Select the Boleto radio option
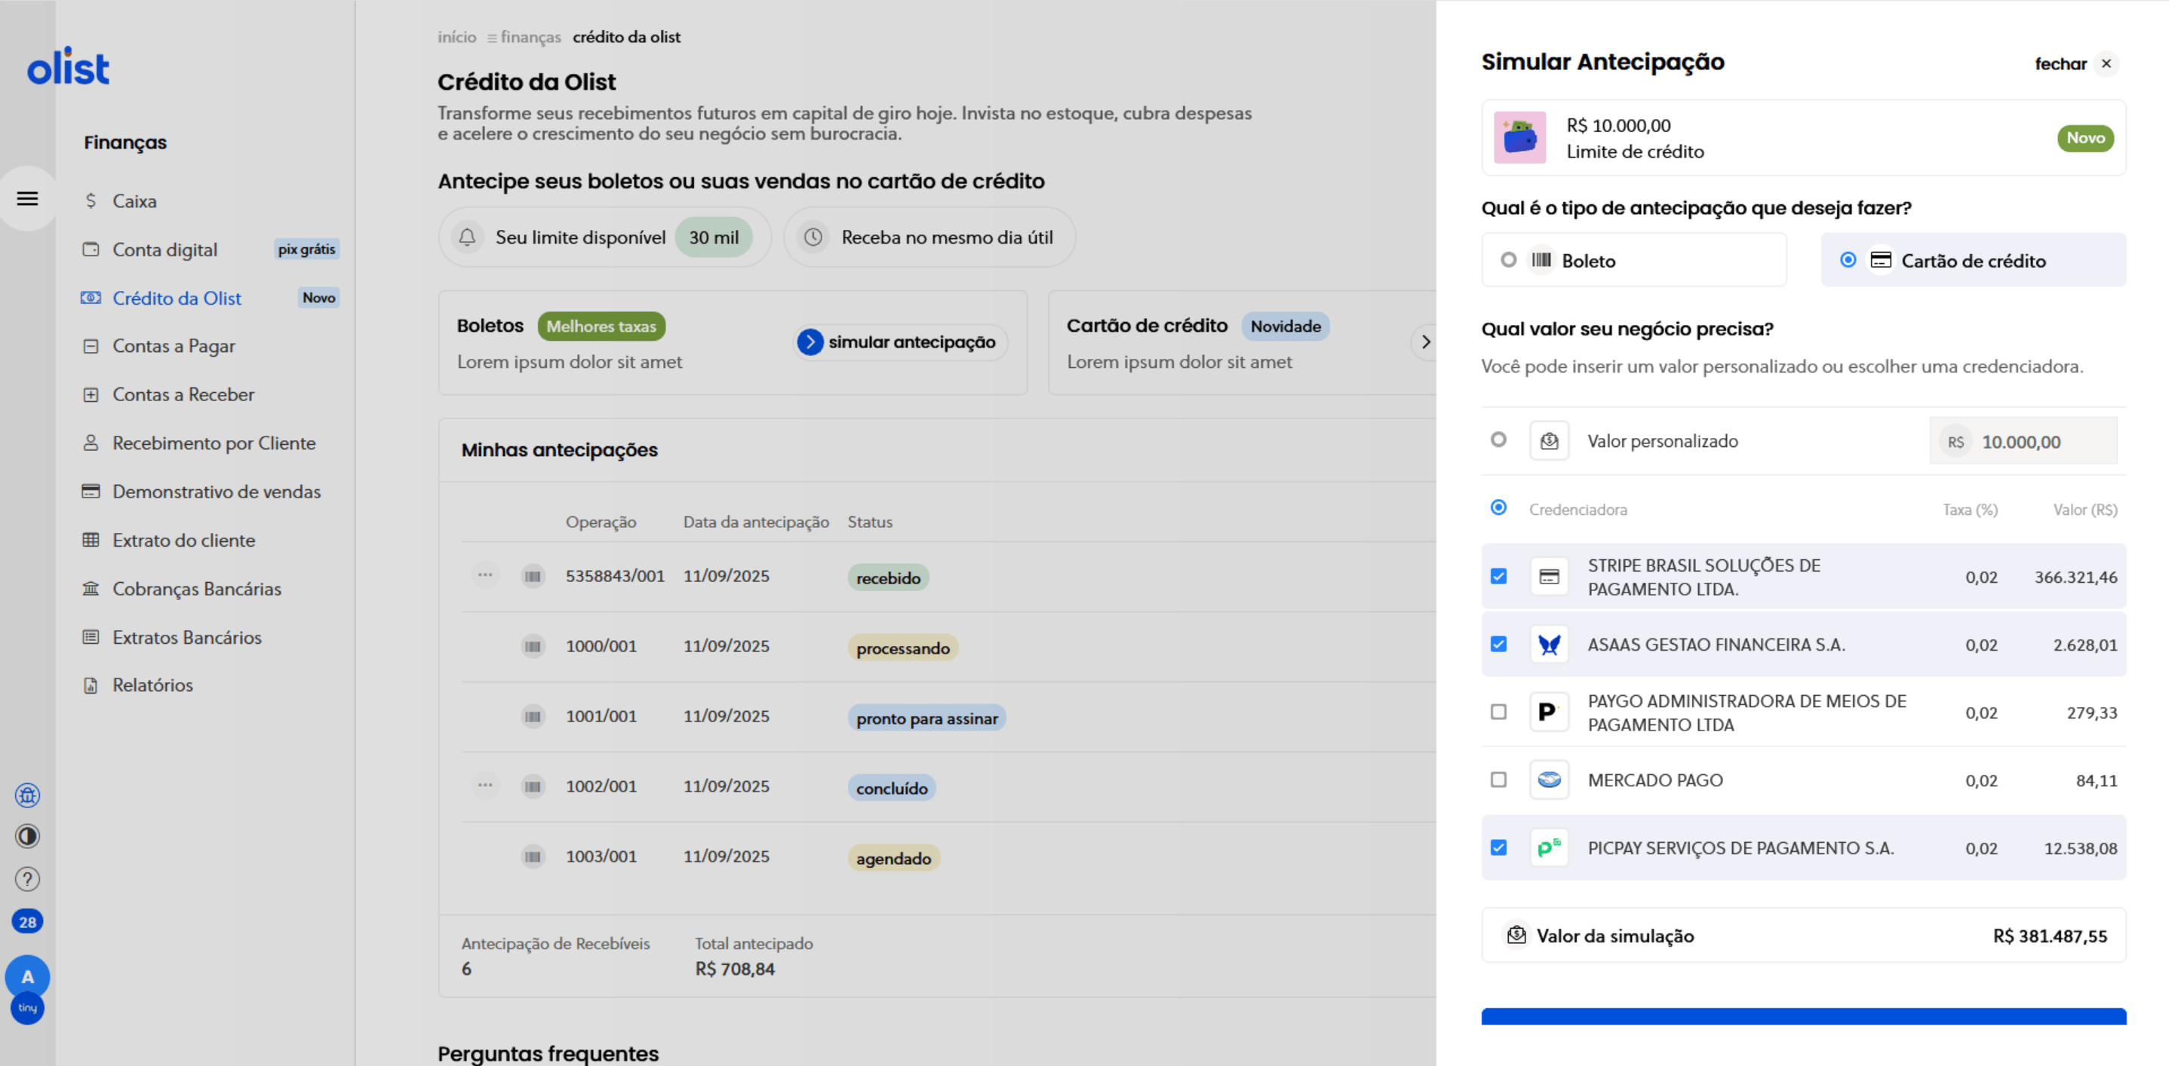This screenshot has width=2169, height=1066. [1508, 260]
